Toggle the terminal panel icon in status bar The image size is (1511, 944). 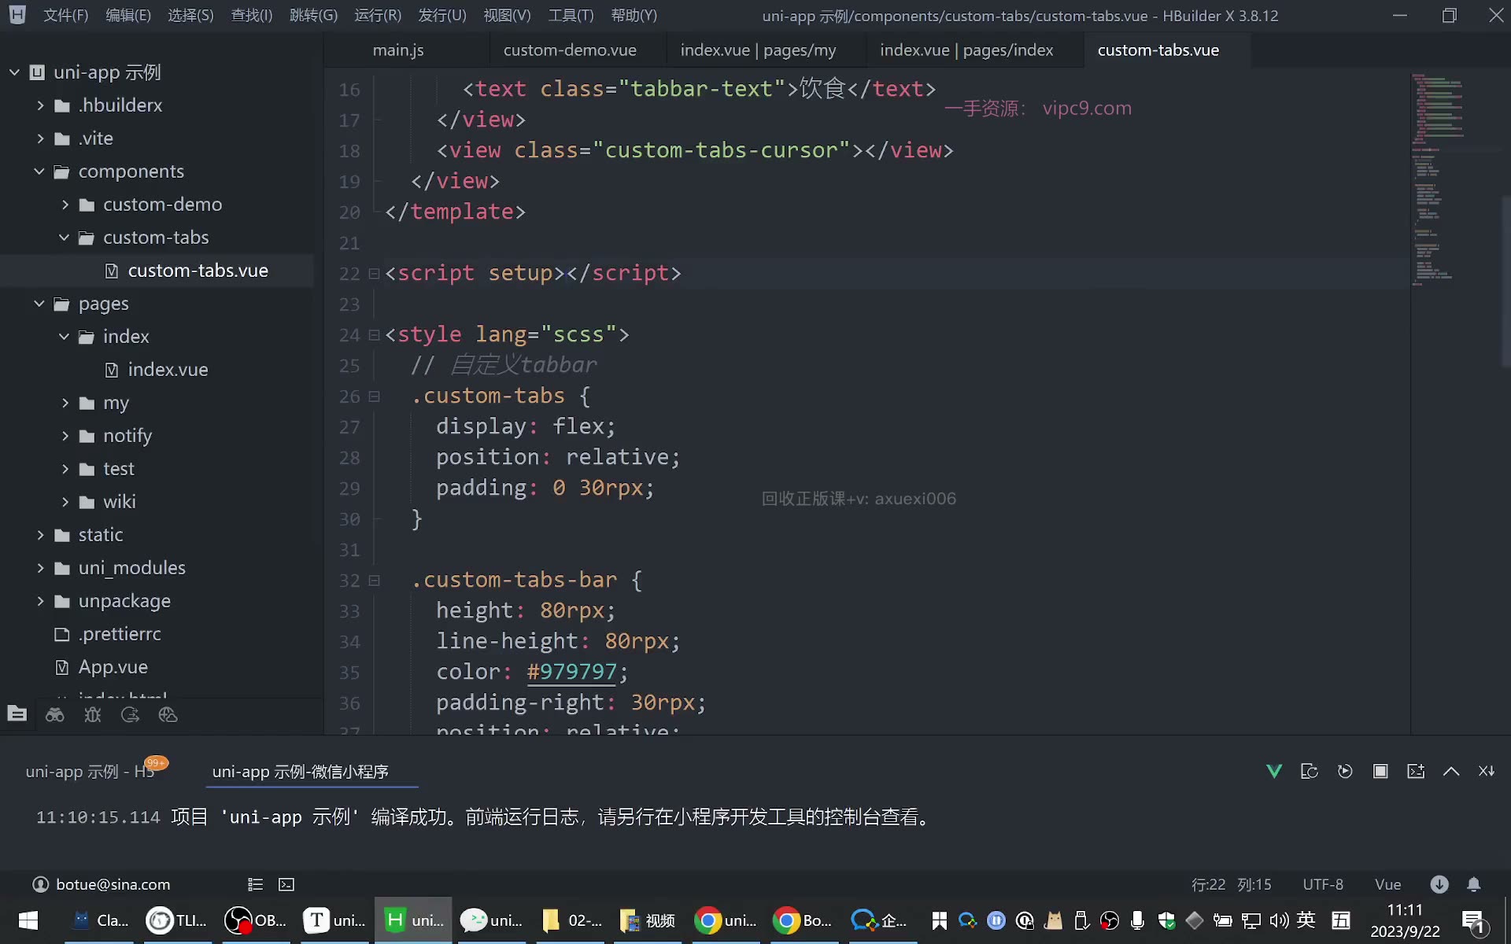point(286,884)
